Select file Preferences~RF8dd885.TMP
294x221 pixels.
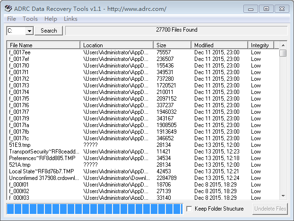point(42,158)
